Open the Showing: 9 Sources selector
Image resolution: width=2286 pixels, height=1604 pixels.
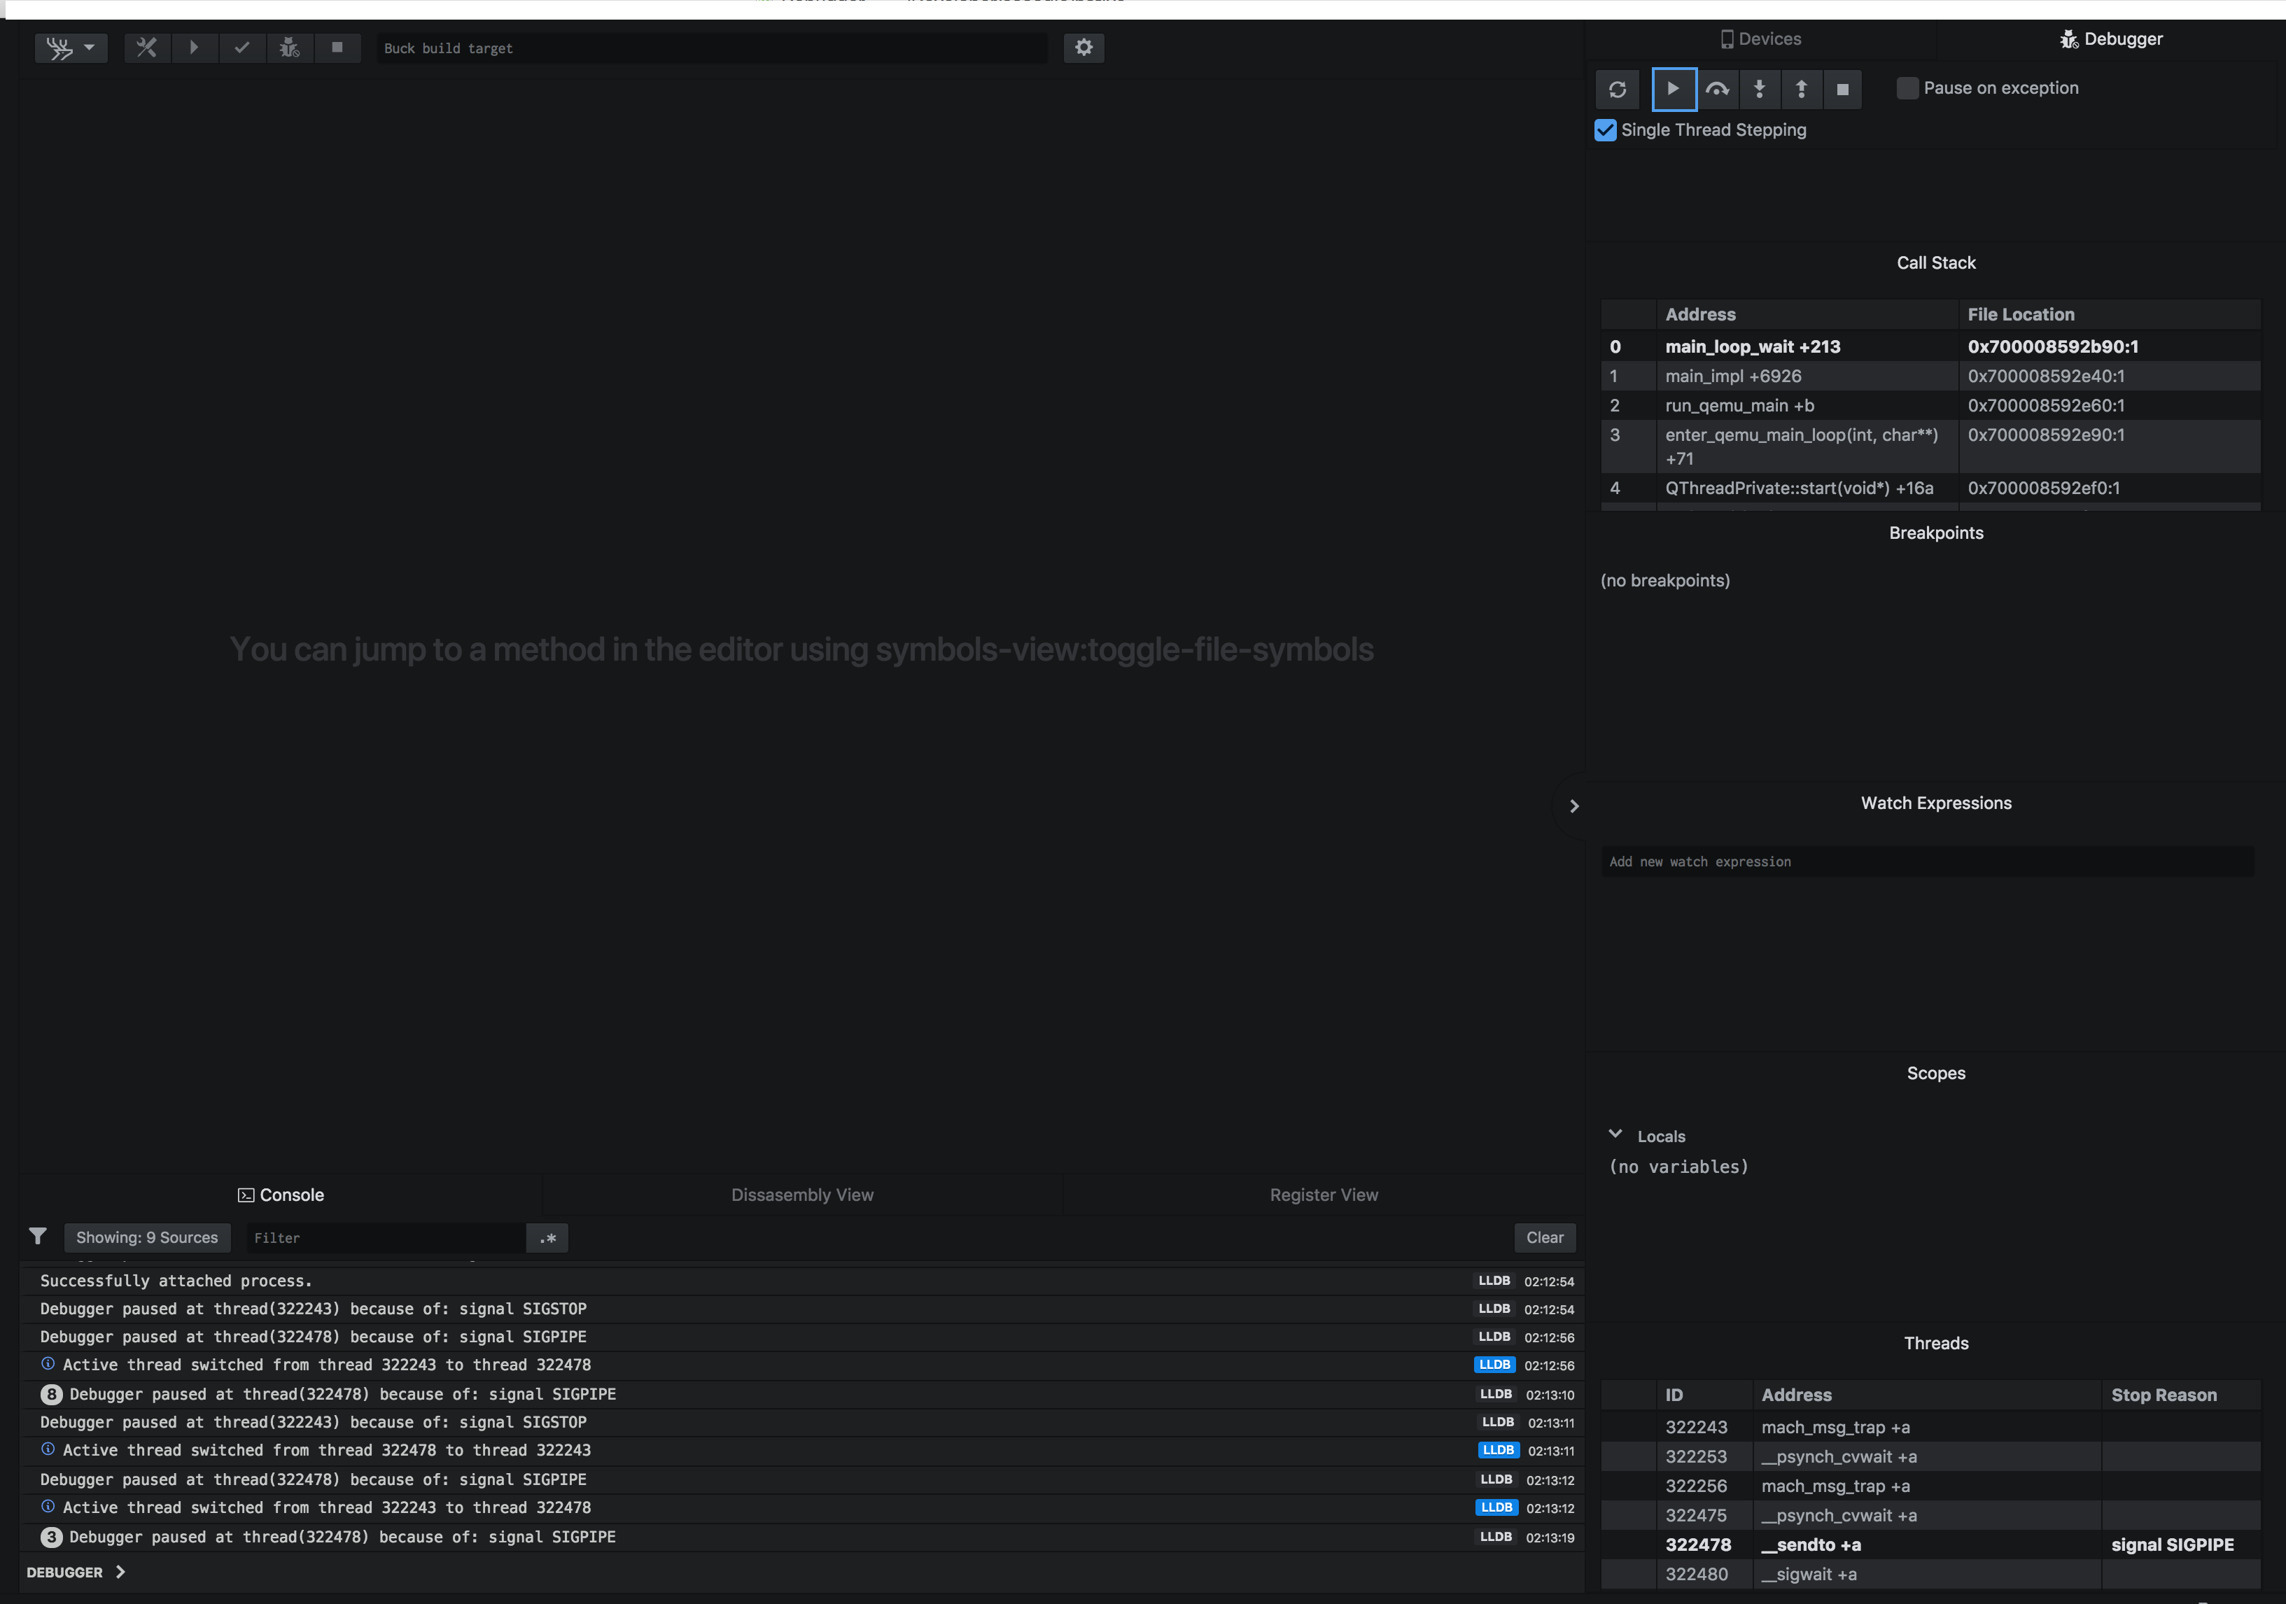(x=148, y=1237)
